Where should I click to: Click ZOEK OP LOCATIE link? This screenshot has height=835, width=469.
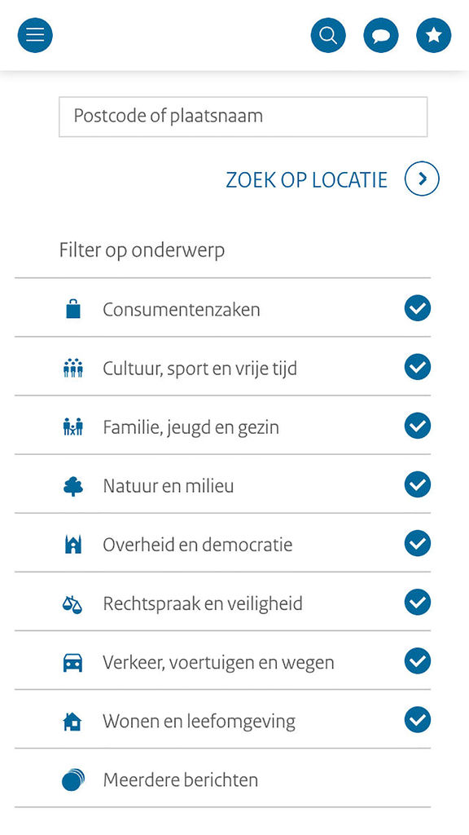pos(307,180)
